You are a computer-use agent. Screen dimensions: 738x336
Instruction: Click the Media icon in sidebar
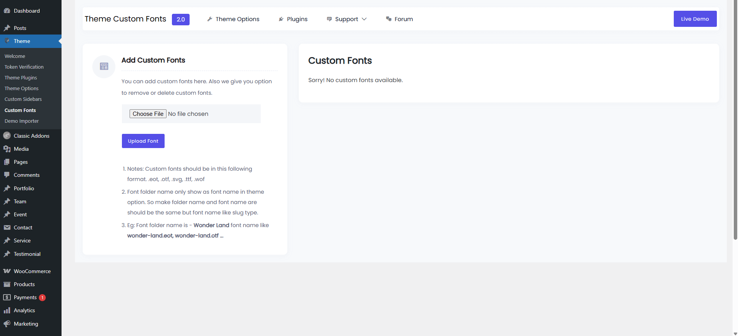(x=7, y=149)
